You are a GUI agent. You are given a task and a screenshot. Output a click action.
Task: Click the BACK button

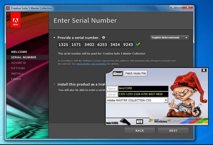pos(140,131)
